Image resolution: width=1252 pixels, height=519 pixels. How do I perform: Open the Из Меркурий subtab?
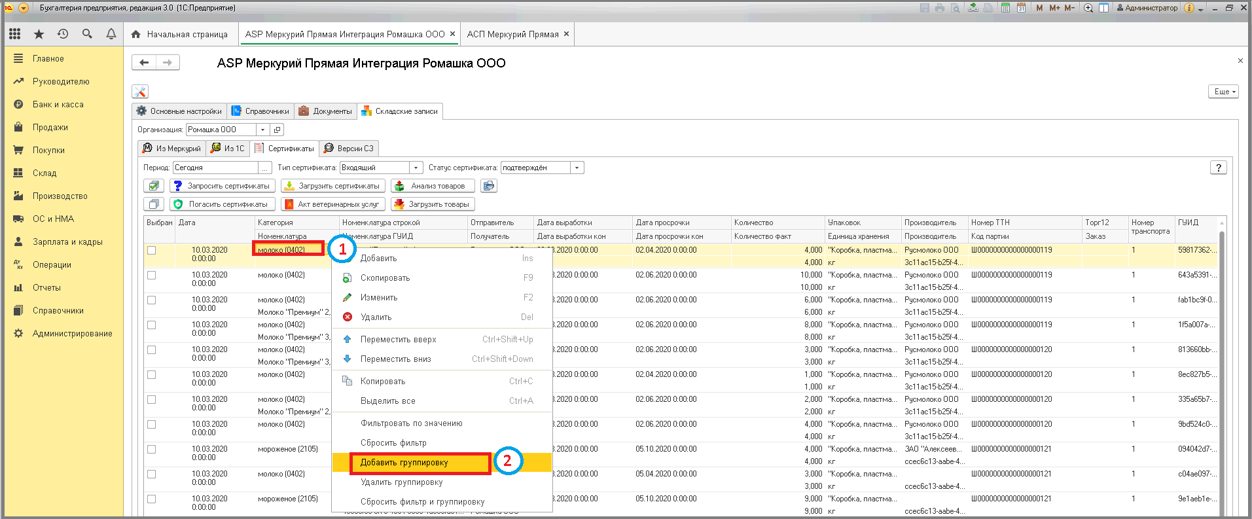point(172,149)
